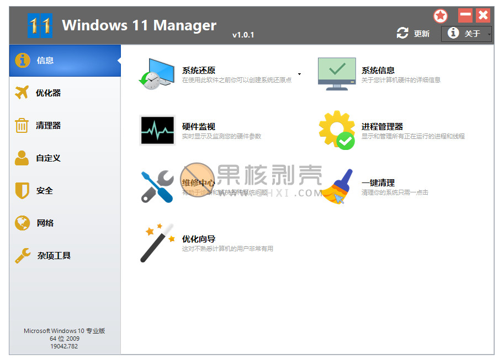
Task: Expand the 系统还原 dropdown arrow
Action: tap(299, 73)
